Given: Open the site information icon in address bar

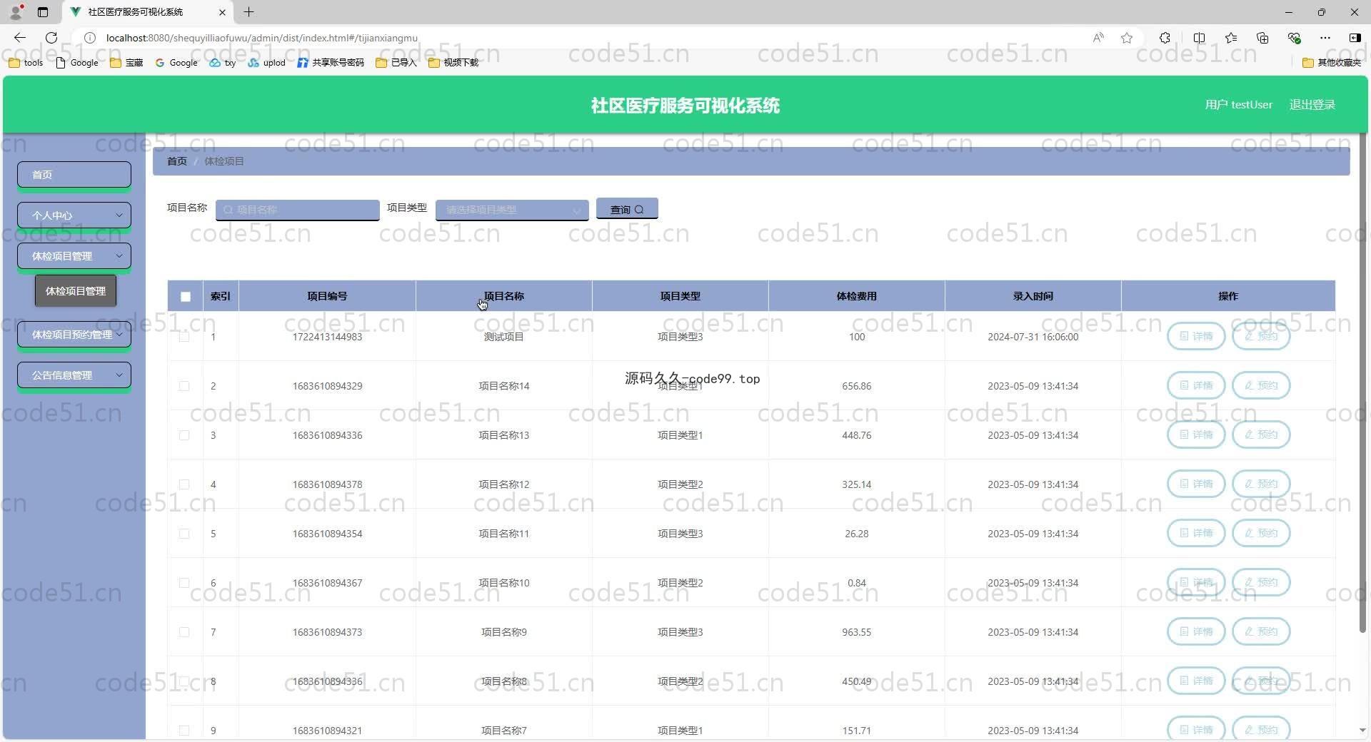Looking at the screenshot, I should pyautogui.click(x=90, y=38).
